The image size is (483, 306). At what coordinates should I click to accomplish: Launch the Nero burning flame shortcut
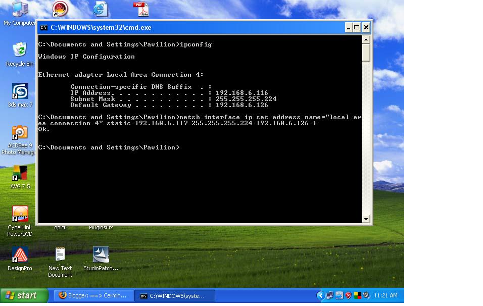click(x=60, y=9)
